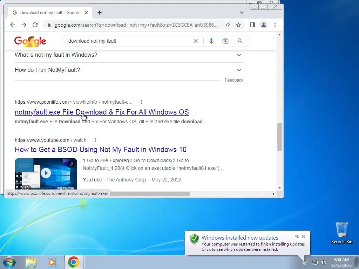
Task: Bookmark this tab with the star icon
Action: (238, 25)
